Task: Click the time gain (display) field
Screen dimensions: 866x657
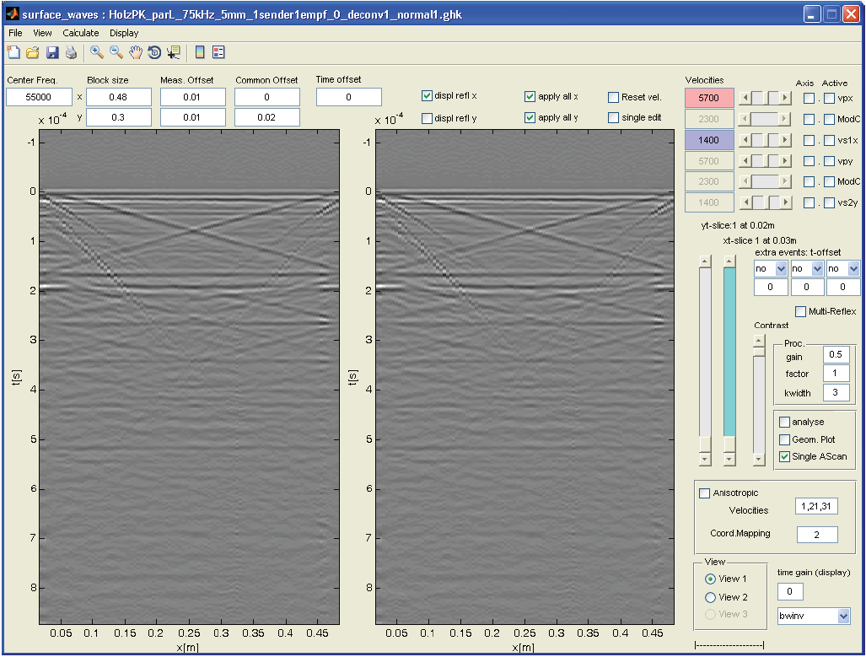Action: point(790,592)
